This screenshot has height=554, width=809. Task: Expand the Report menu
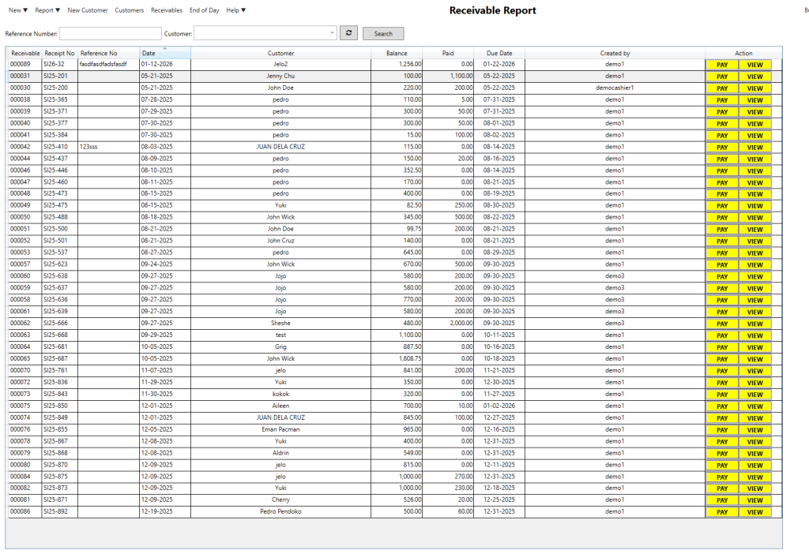47,10
